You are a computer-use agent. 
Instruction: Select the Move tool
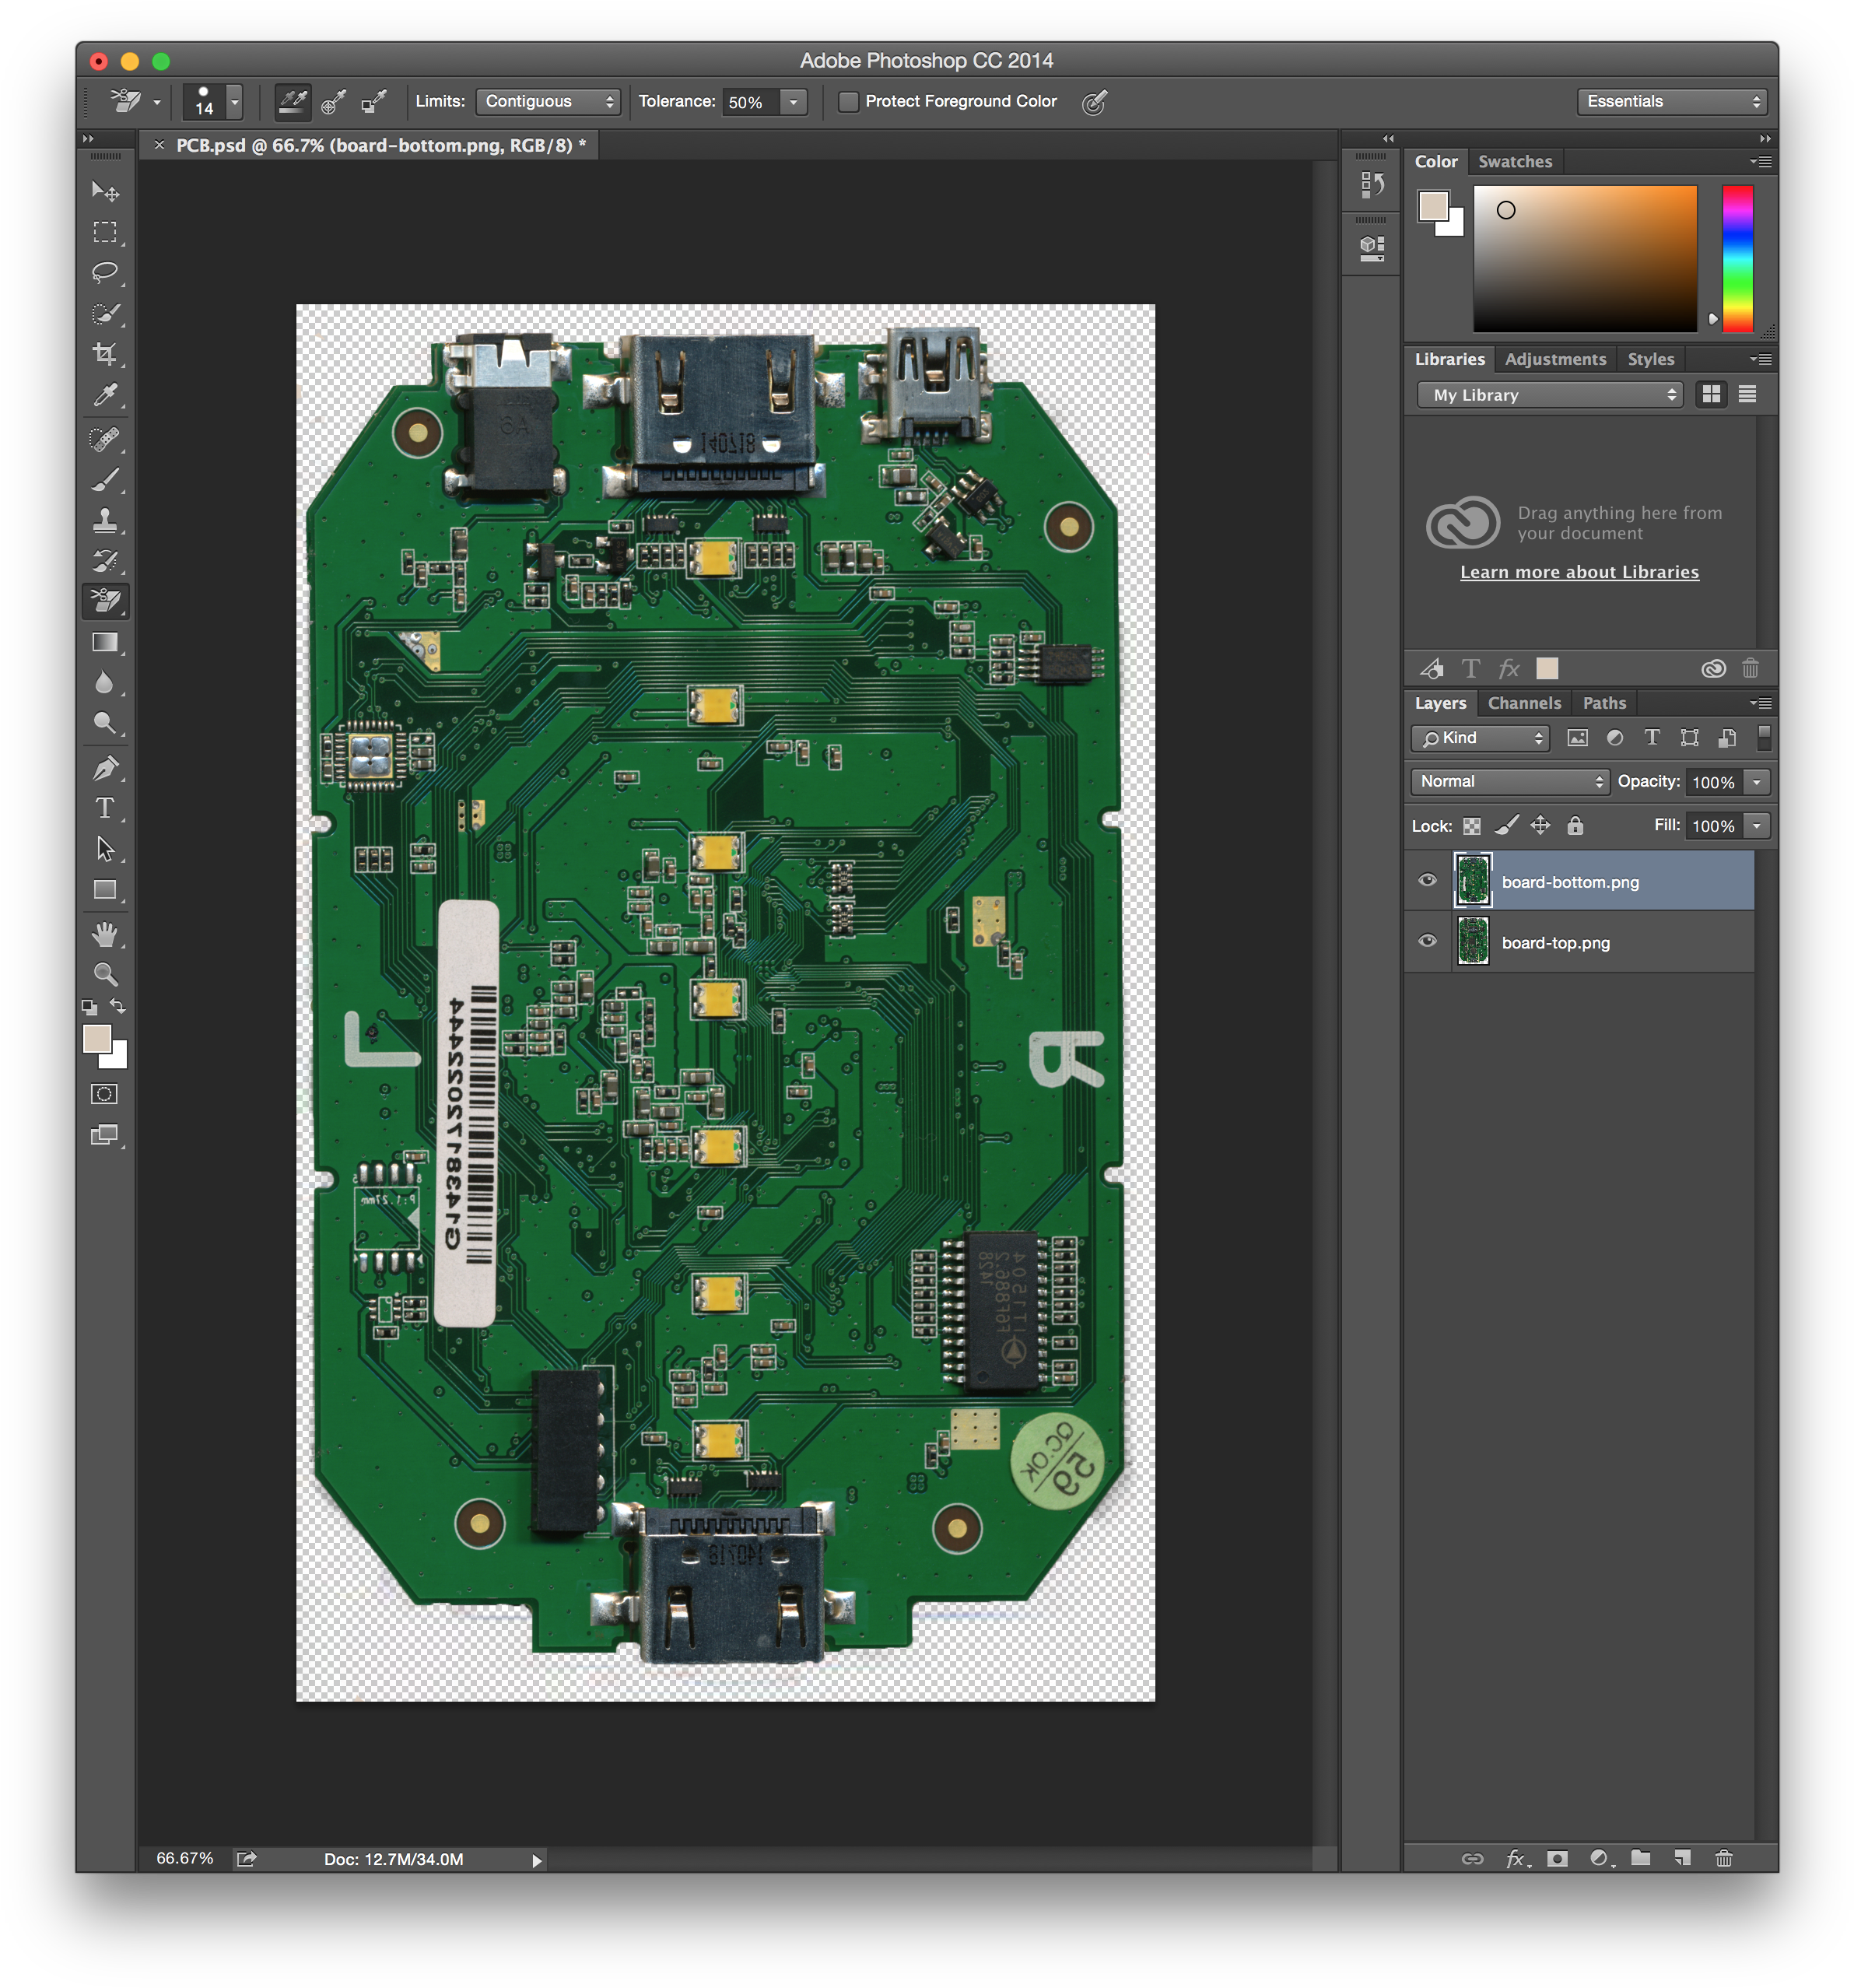tap(106, 192)
